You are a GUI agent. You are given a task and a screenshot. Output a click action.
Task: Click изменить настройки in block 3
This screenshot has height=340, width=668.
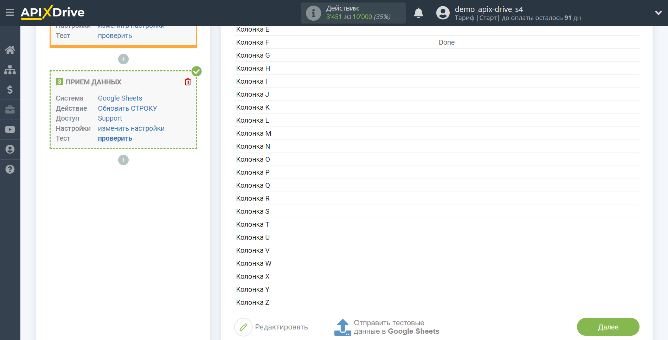pos(131,128)
